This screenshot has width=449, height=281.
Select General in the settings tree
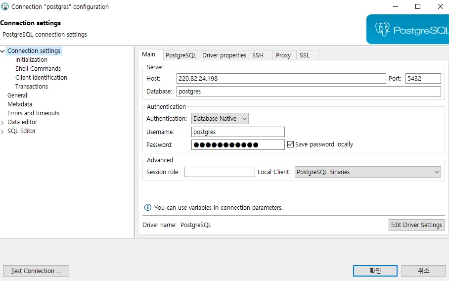[17, 95]
